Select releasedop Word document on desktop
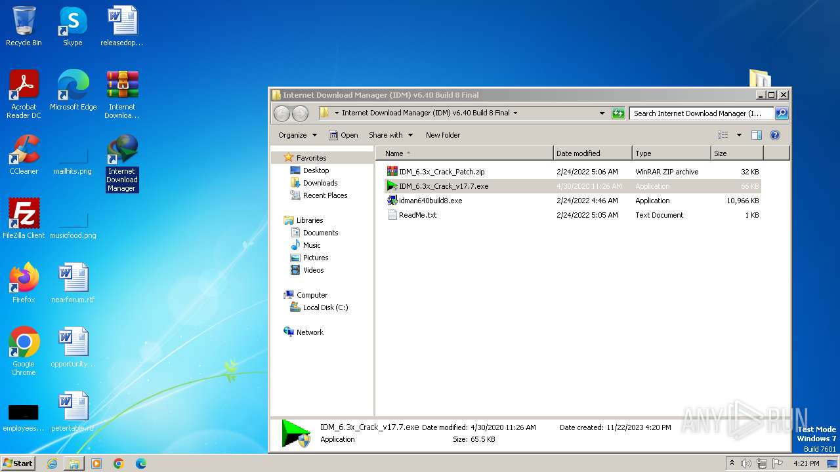Image resolution: width=840 pixels, height=472 pixels. pos(121,27)
